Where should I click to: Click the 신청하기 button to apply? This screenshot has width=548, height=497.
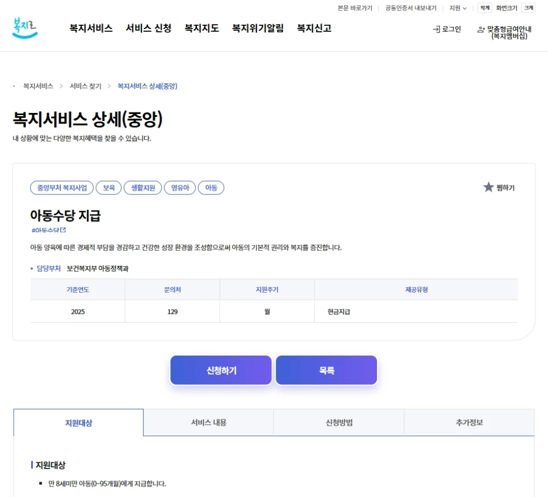[x=221, y=370]
